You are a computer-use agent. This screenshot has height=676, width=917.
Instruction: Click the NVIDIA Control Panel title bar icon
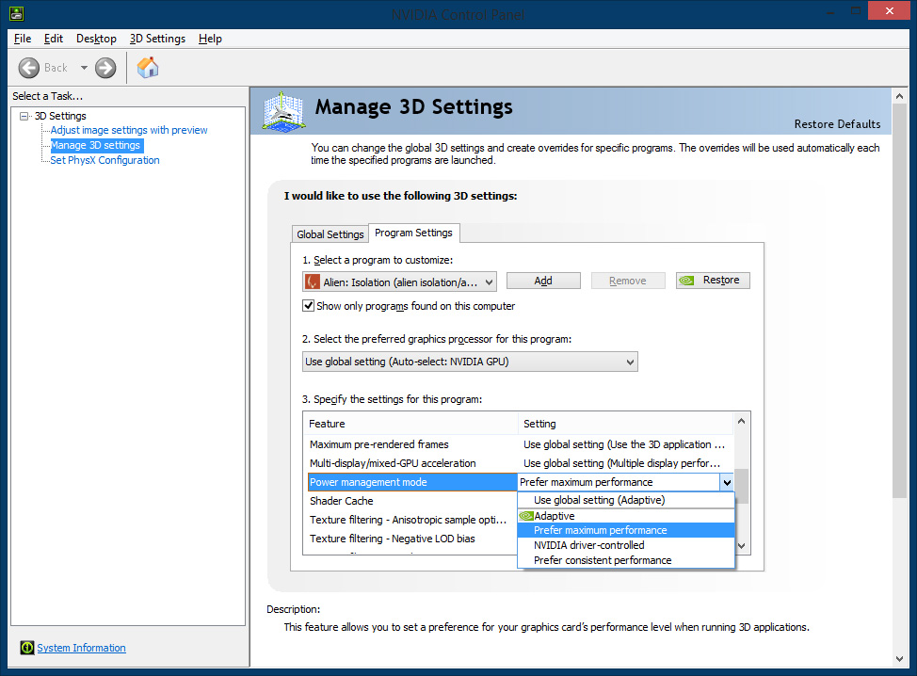16,13
